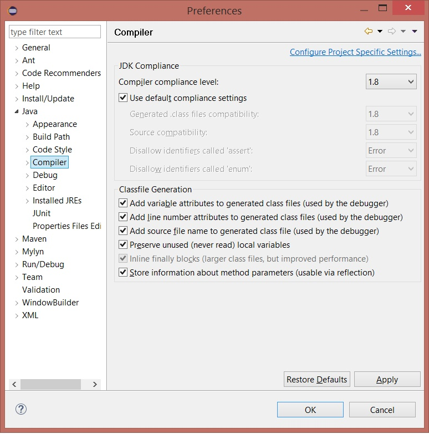Click the horizontal scrollbar thumb in tree
Screen dimensions: 429x434
(x=50, y=384)
